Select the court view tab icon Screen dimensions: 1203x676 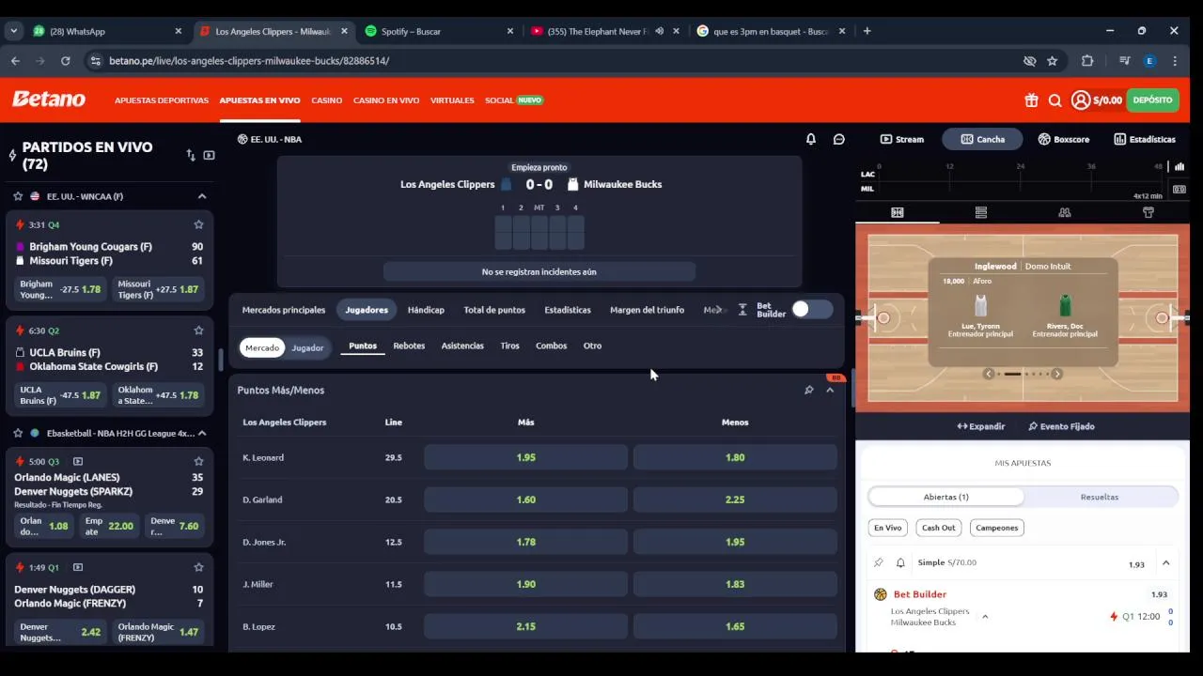pyautogui.click(x=897, y=212)
